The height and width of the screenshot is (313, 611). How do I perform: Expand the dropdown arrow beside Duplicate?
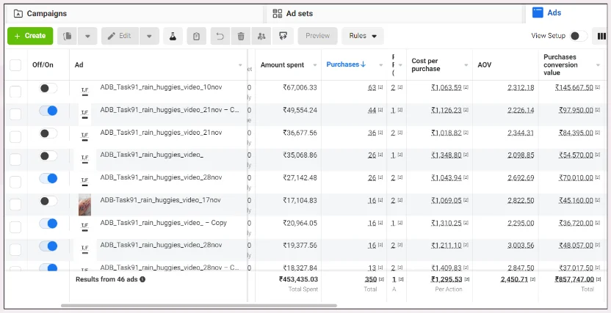pos(87,36)
